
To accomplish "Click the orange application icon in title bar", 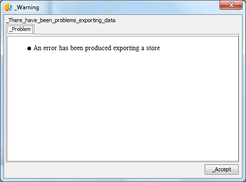I will pos(8,7).
